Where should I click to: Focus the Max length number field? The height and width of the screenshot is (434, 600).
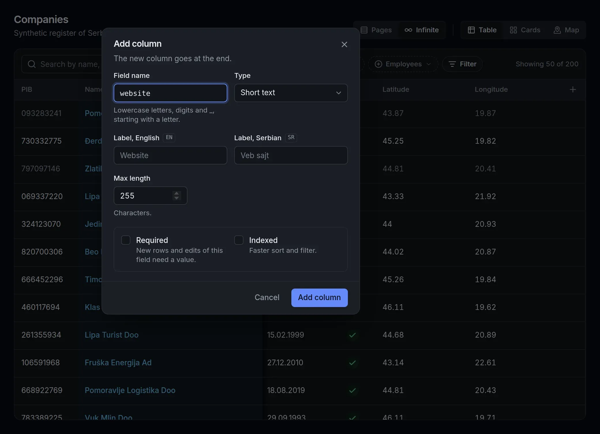pos(150,196)
